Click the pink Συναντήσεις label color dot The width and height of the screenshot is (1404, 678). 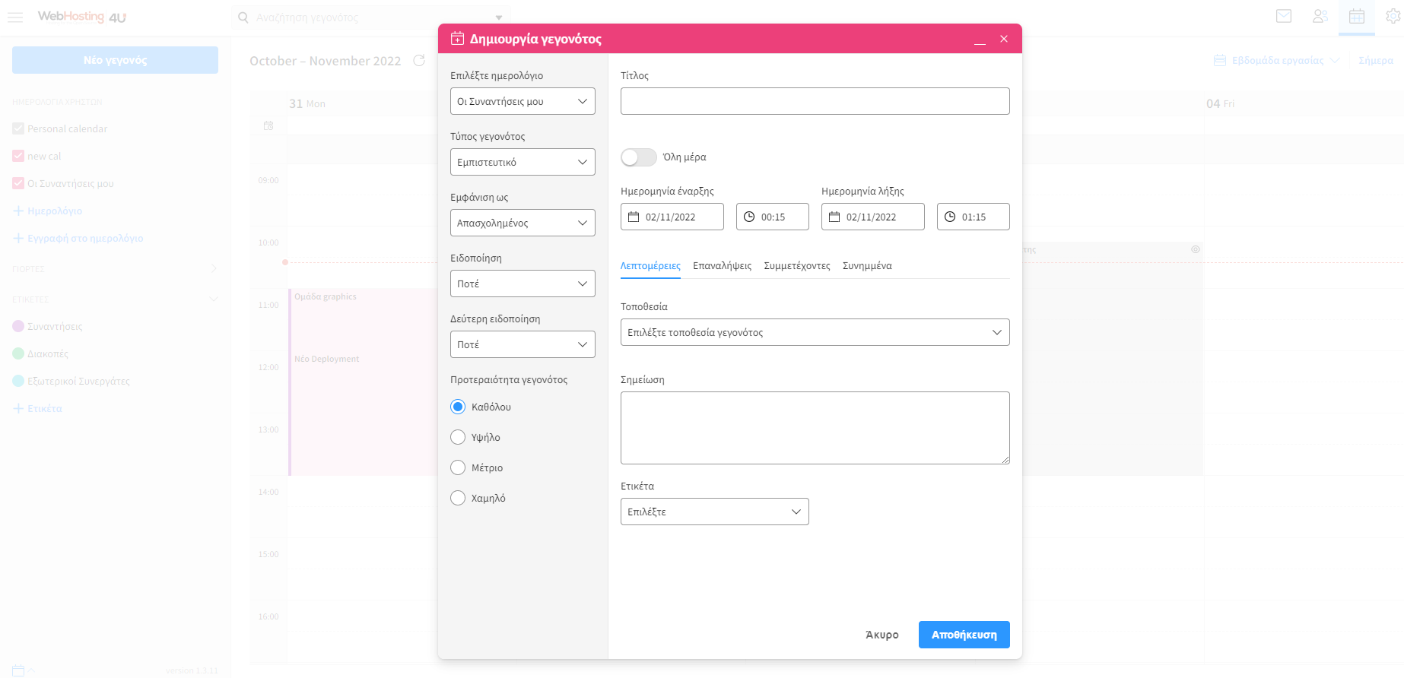(19, 326)
